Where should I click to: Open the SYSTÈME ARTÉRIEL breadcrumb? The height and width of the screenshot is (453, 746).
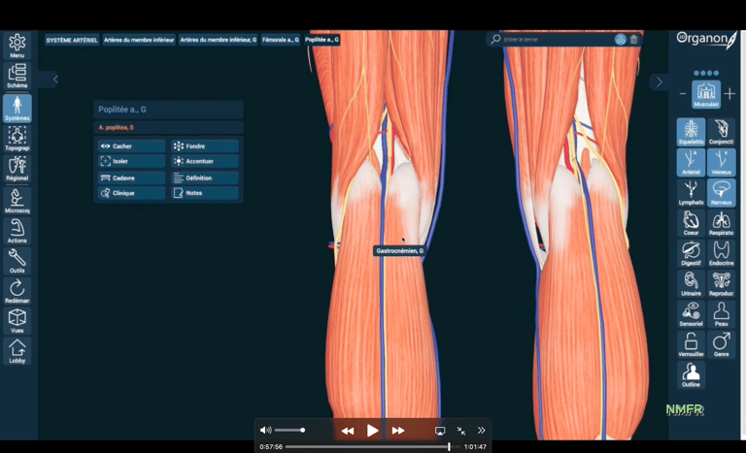[x=72, y=40]
